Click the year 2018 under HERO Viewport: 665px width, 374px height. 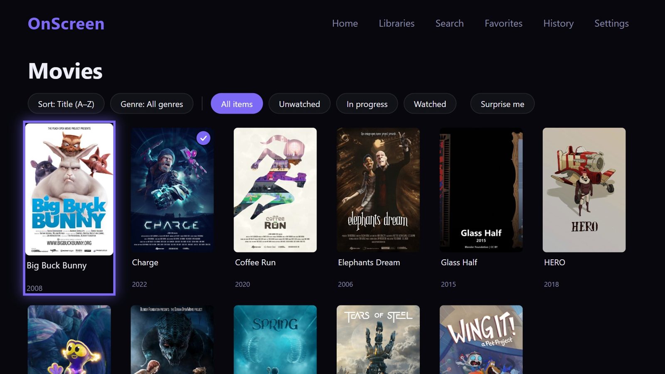(x=552, y=284)
